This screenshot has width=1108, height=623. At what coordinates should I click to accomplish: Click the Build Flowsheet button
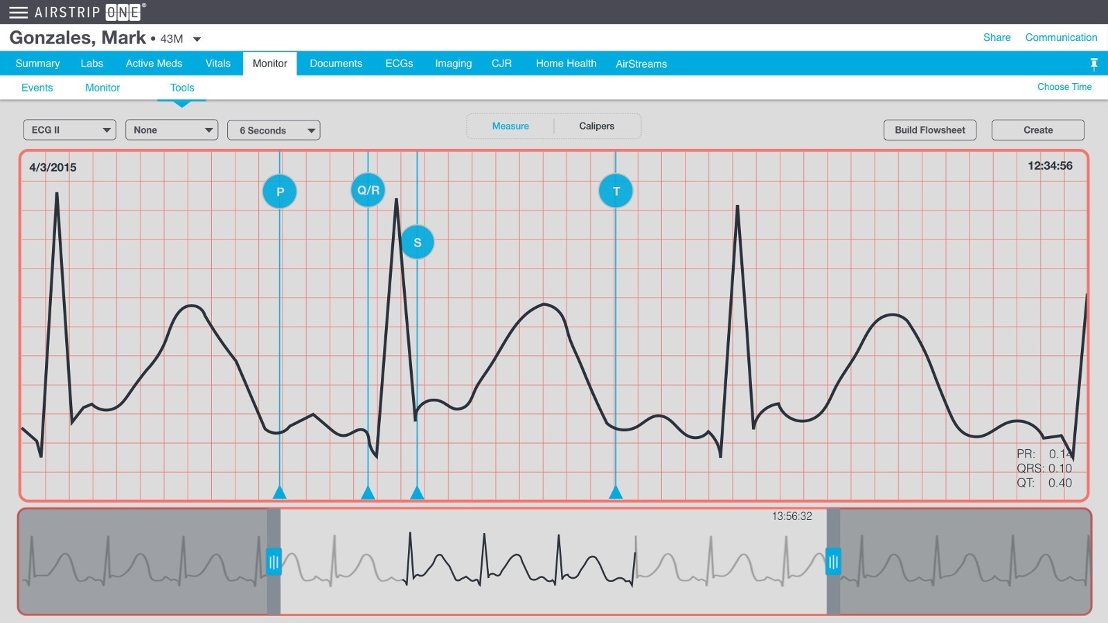(x=930, y=130)
